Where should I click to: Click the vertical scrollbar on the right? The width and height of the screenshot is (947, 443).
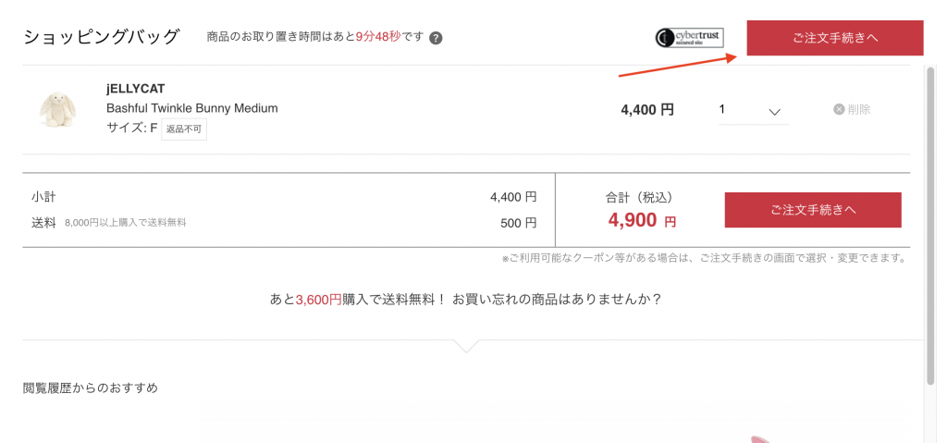pos(929,222)
